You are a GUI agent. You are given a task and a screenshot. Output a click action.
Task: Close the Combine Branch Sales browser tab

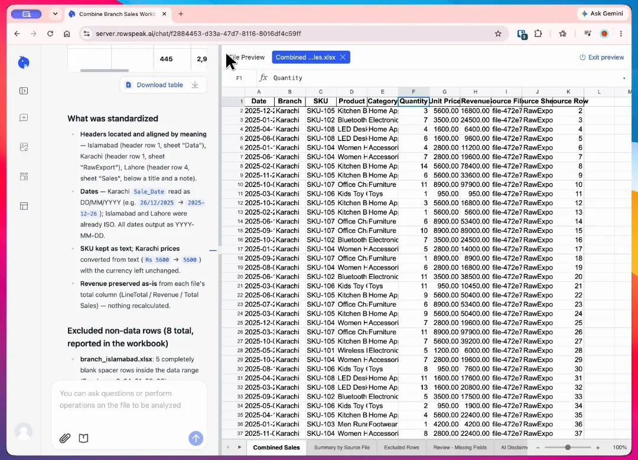click(x=164, y=14)
